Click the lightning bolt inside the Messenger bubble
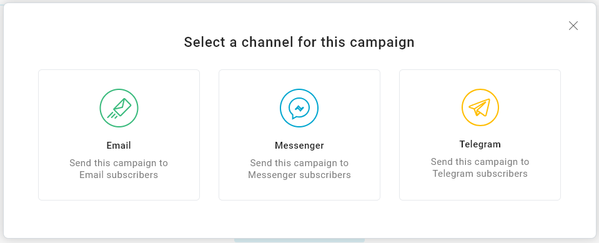This screenshot has height=243, width=599. pos(299,108)
